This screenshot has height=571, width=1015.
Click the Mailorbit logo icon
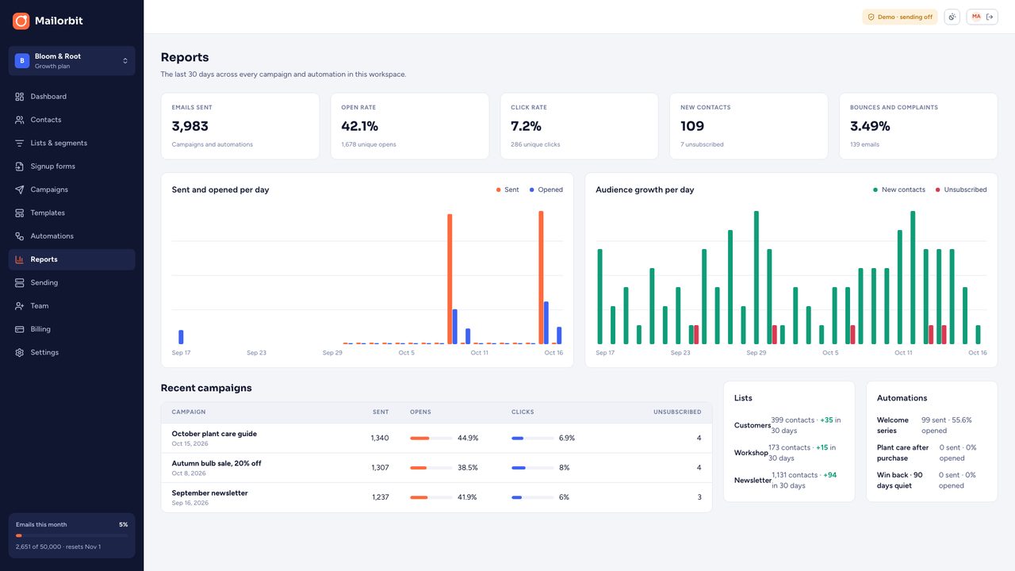tap(21, 21)
